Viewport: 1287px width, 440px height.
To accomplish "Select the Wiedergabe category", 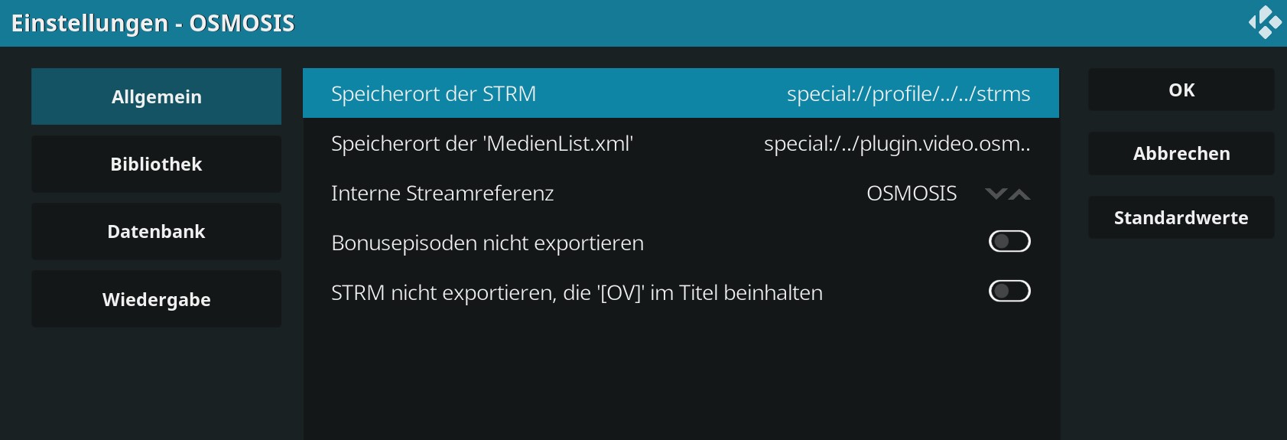I will pos(156,299).
